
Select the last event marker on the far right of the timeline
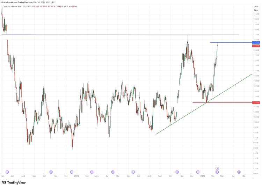[239, 172]
